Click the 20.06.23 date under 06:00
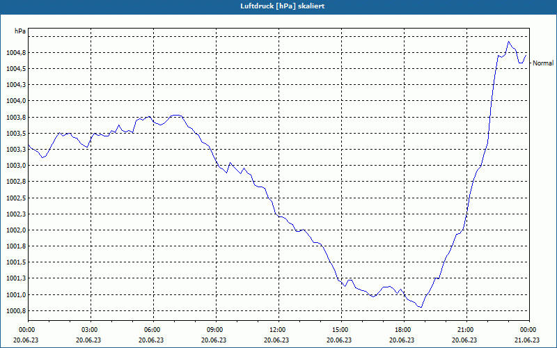Viewport: 557px width, 348px height. 151,340
